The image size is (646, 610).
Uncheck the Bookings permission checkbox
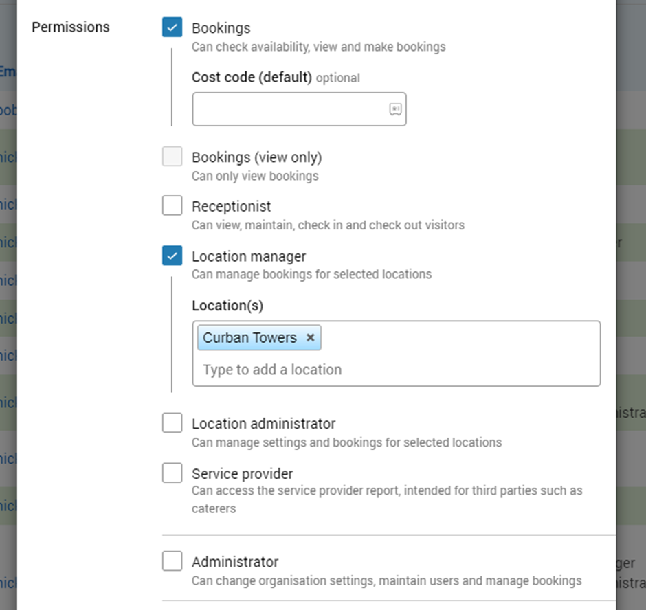tap(172, 27)
